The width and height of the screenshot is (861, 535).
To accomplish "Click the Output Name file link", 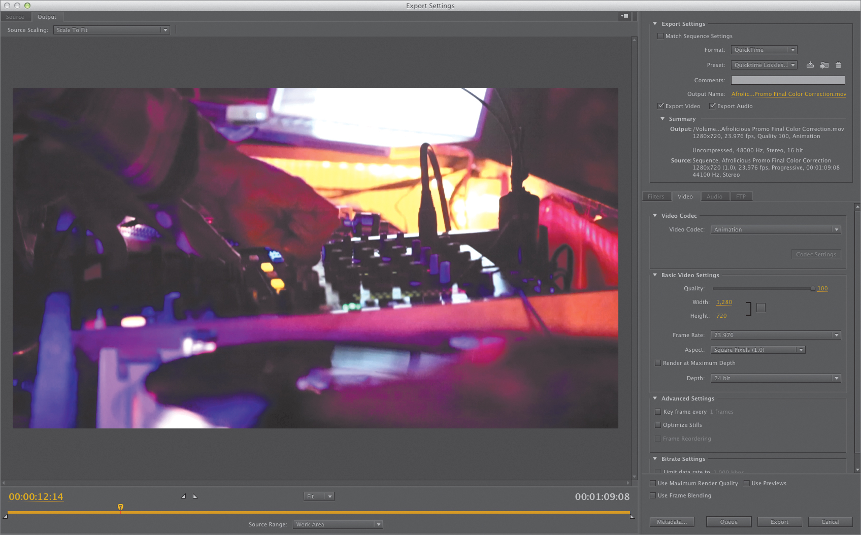I will pyautogui.click(x=789, y=94).
